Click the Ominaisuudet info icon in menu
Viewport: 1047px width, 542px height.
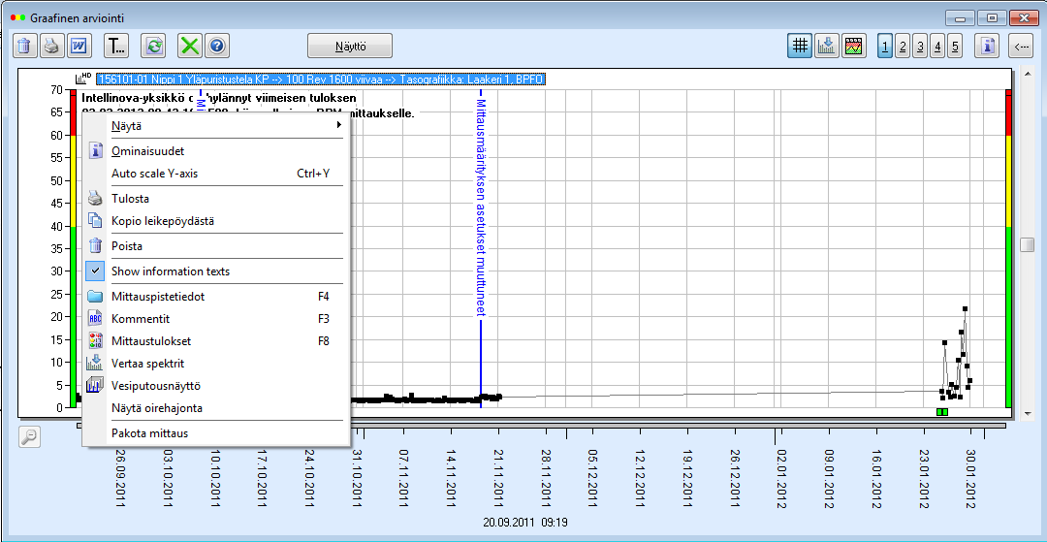pyautogui.click(x=95, y=151)
